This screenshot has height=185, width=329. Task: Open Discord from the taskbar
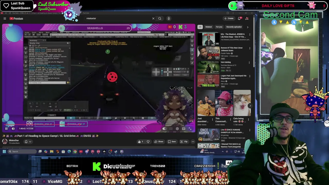pyautogui.click(x=87, y=151)
